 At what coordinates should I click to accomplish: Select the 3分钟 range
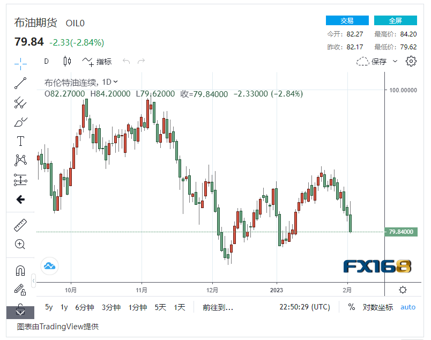point(111,307)
